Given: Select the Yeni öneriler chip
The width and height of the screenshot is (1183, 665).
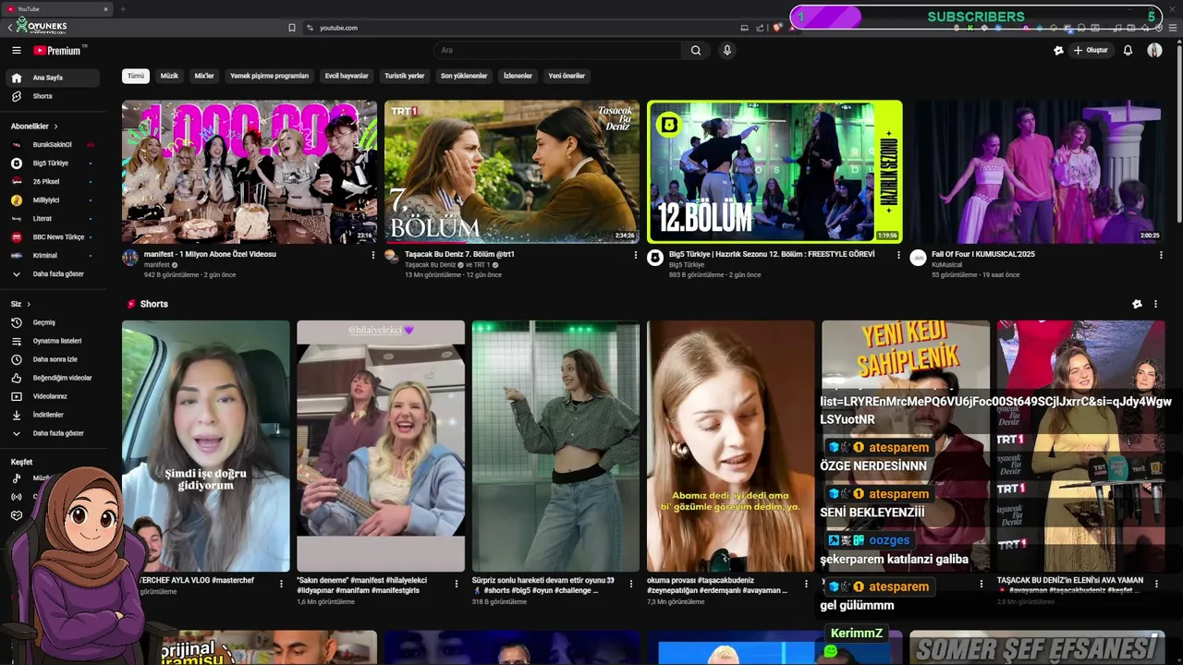Looking at the screenshot, I should 567,76.
